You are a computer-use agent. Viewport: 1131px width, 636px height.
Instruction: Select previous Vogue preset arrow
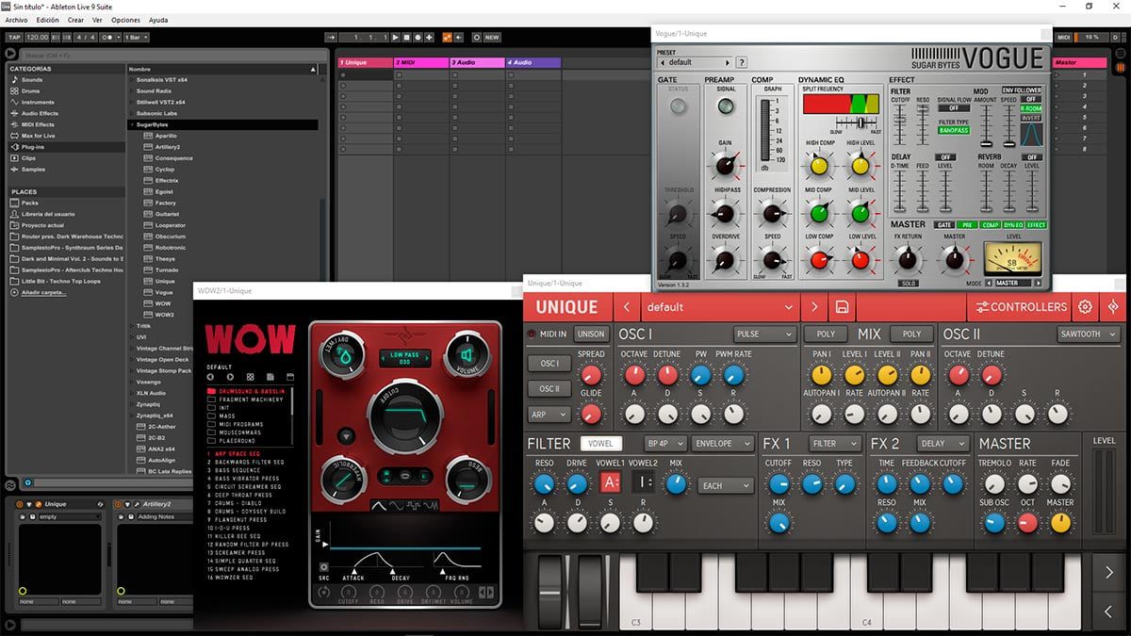point(663,62)
